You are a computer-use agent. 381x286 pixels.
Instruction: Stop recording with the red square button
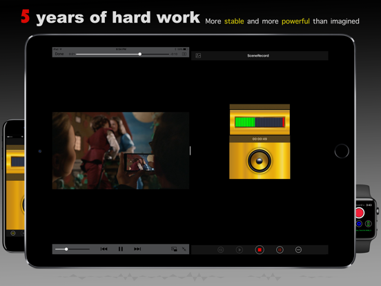click(260, 250)
